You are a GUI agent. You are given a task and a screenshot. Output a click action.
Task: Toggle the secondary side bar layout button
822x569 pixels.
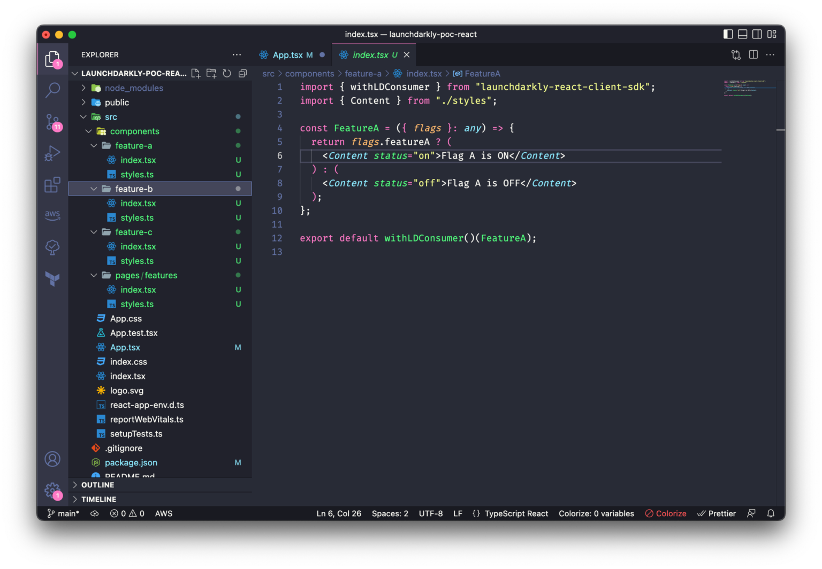pos(757,34)
